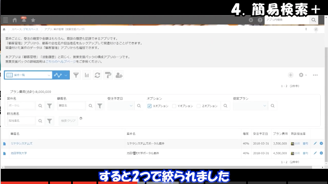
Task: Open the three-dots options menu
Action: [315, 75]
